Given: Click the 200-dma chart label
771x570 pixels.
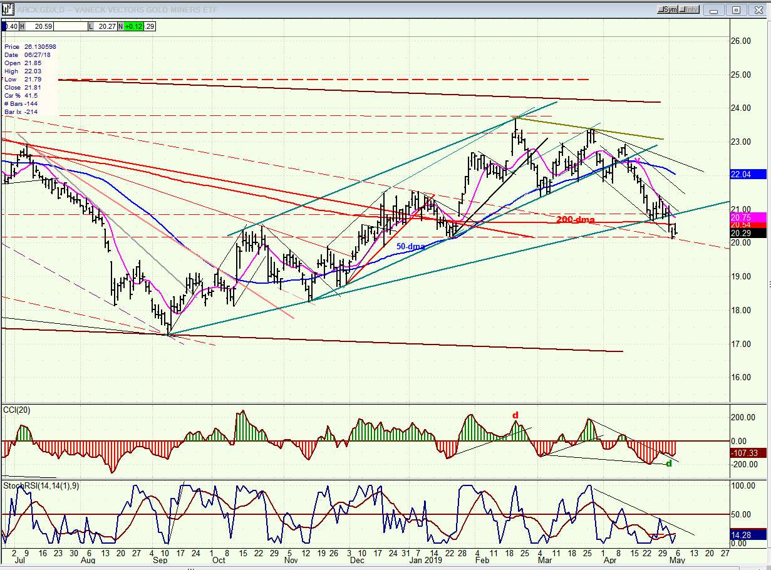Looking at the screenshot, I should tap(575, 219).
